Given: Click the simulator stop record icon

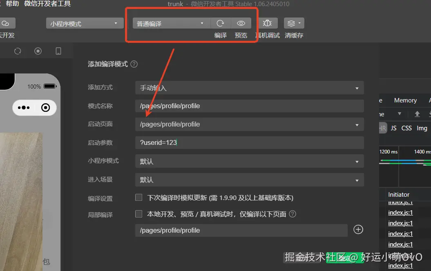Looking at the screenshot, I should pos(38,51).
